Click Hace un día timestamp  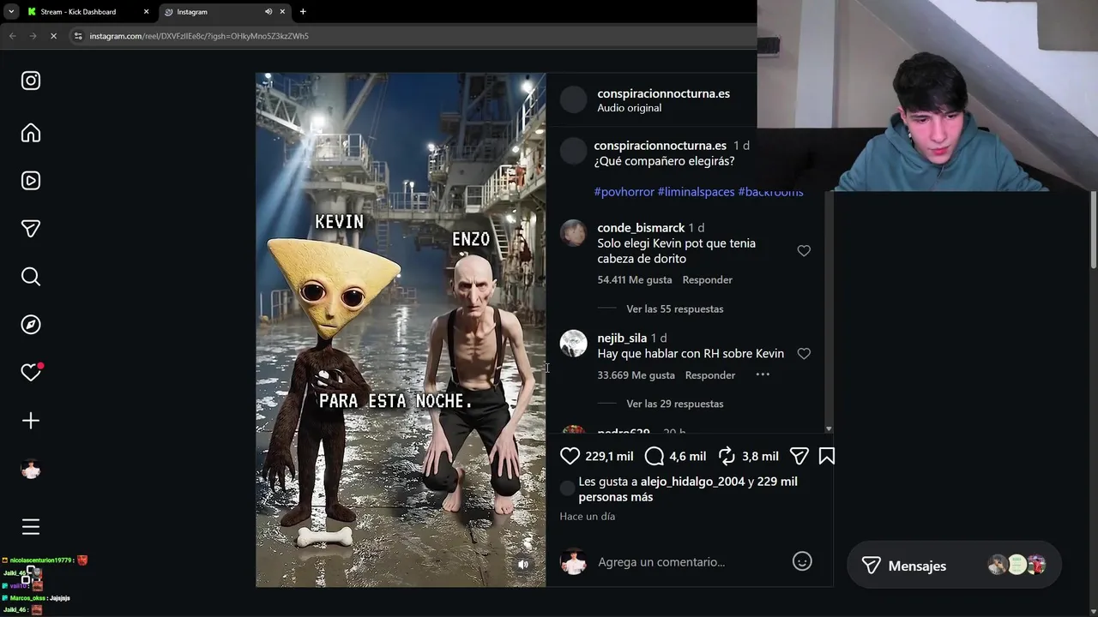588,517
